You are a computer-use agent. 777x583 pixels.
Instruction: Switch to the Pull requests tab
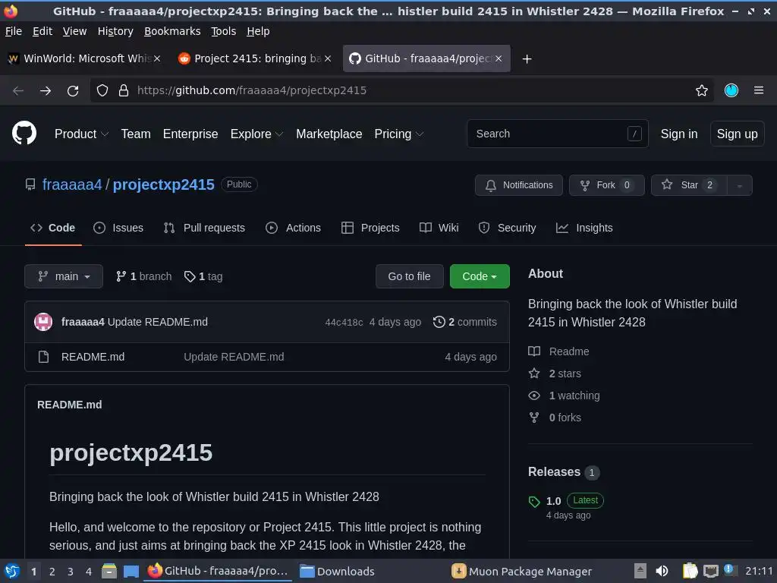204,228
